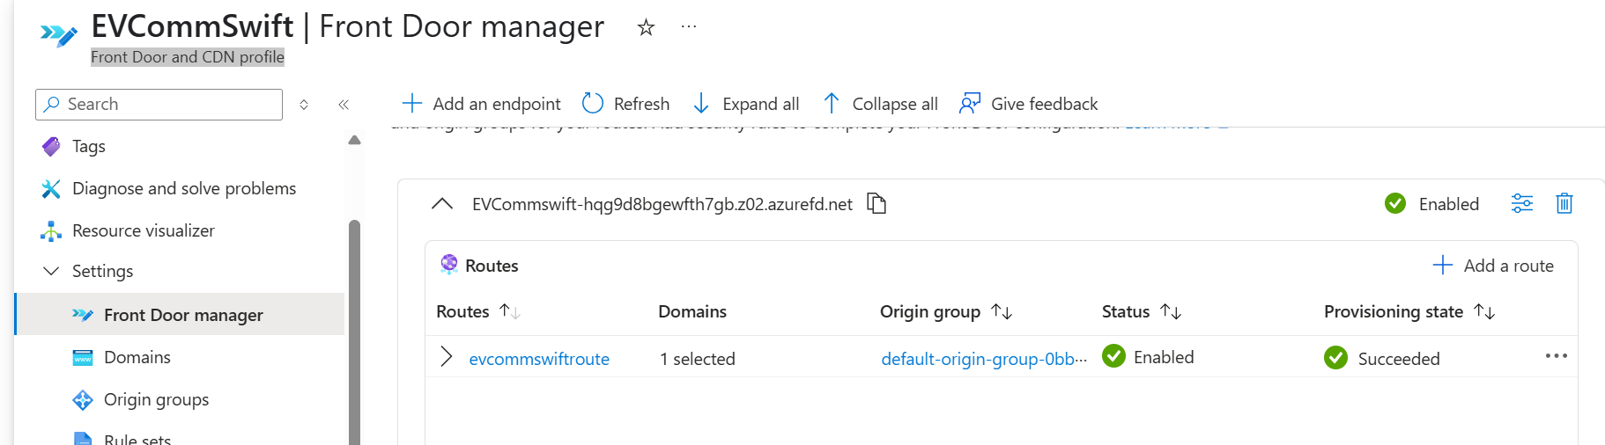Click Collapse all
This screenshot has width=1605, height=445.
880,104
